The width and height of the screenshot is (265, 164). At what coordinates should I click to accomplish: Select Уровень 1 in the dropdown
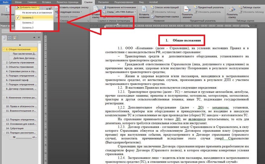(x=34, y=17)
